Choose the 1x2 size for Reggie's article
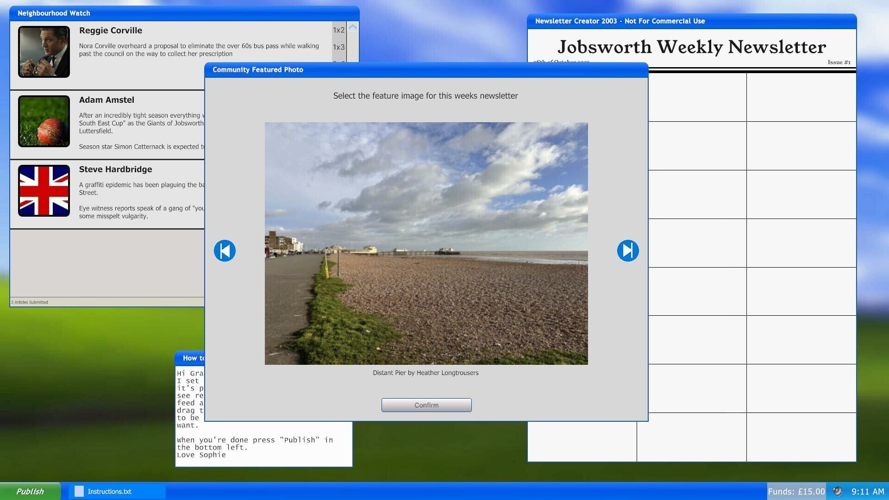 tap(338, 30)
